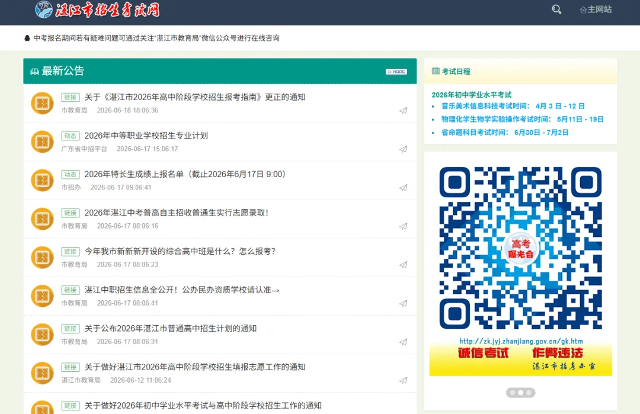Open 湛江中职招生信息全公开 article

tap(182, 290)
